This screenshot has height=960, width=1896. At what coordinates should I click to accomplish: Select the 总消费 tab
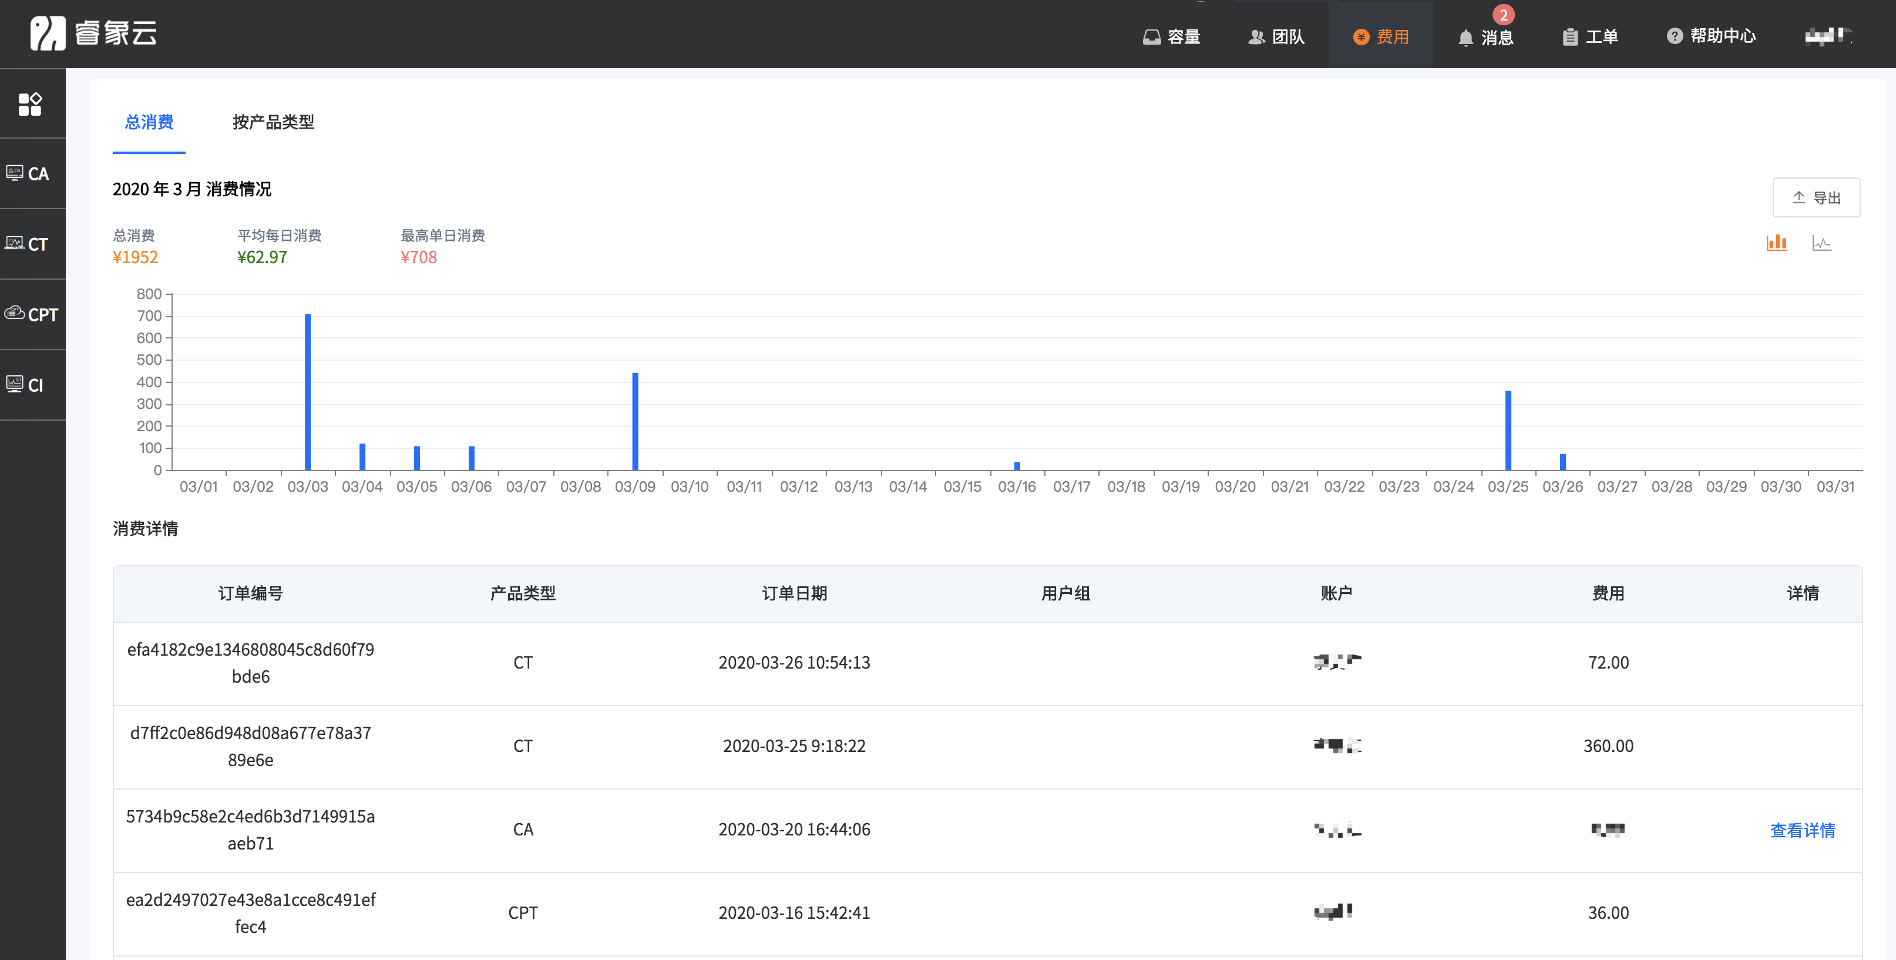[x=149, y=122]
